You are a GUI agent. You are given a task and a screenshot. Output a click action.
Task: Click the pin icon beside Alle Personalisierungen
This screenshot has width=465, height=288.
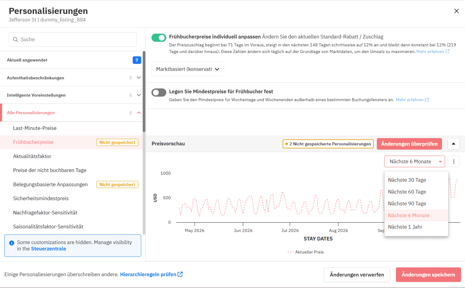pyautogui.click(x=131, y=113)
